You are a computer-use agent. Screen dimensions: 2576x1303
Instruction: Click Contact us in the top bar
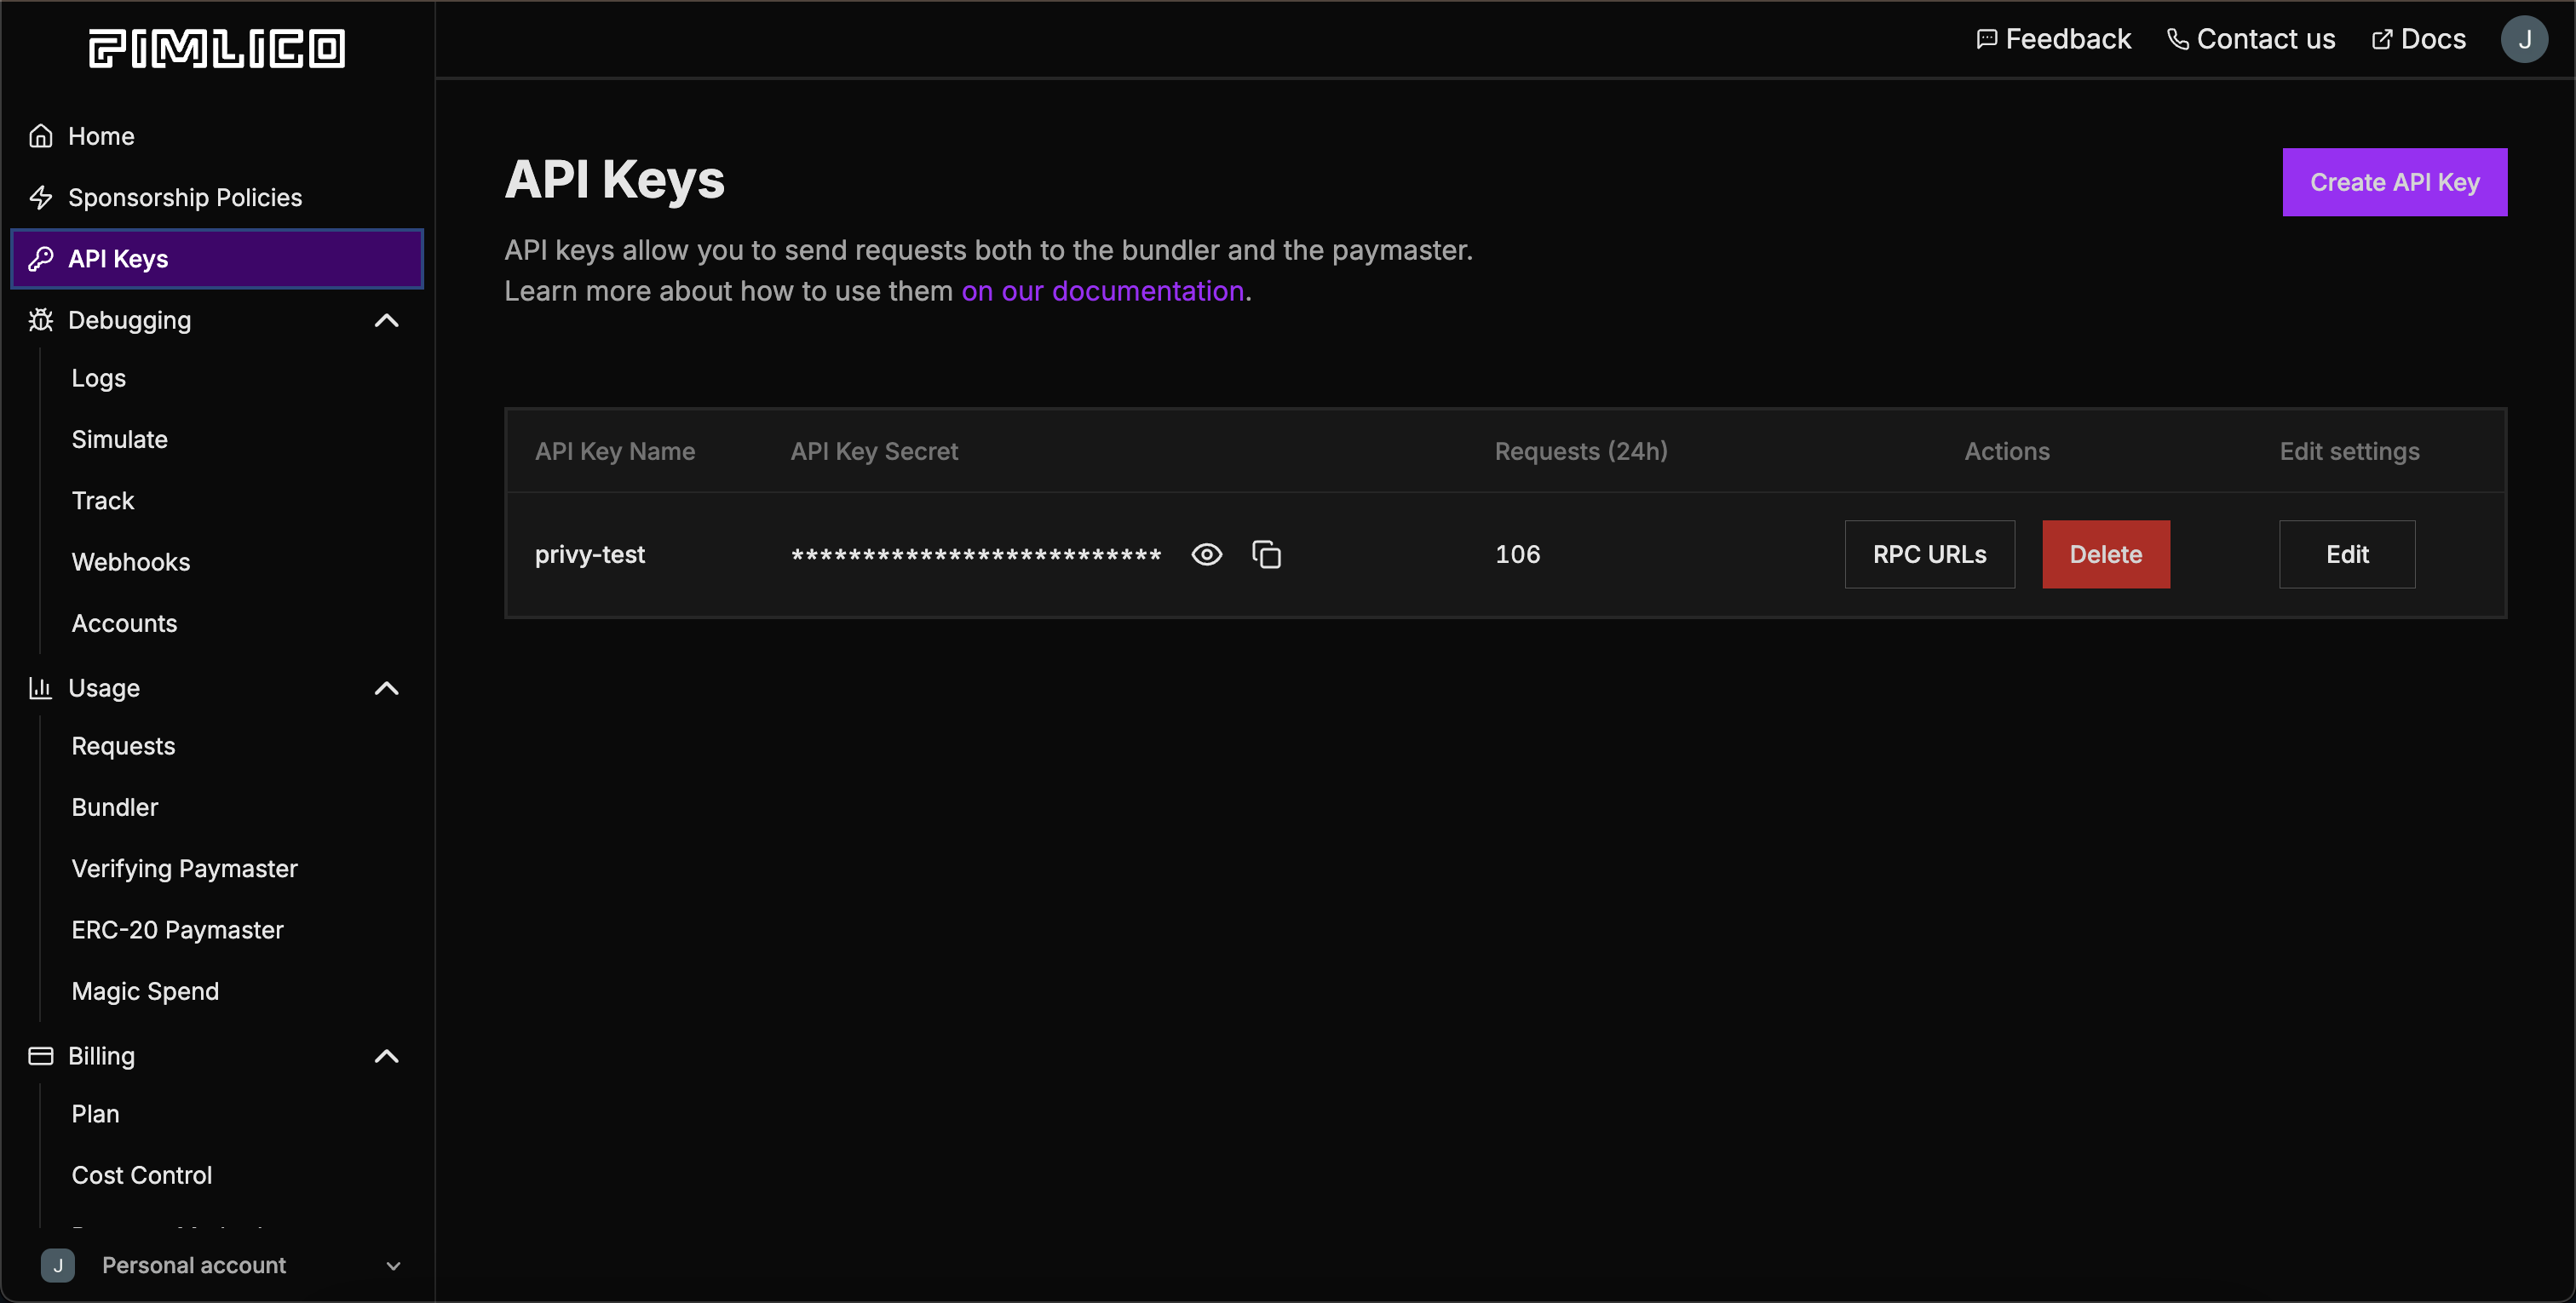[2251, 39]
